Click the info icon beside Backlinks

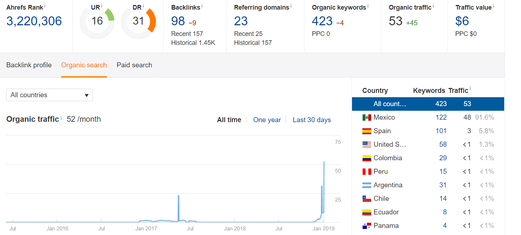pos(202,6)
